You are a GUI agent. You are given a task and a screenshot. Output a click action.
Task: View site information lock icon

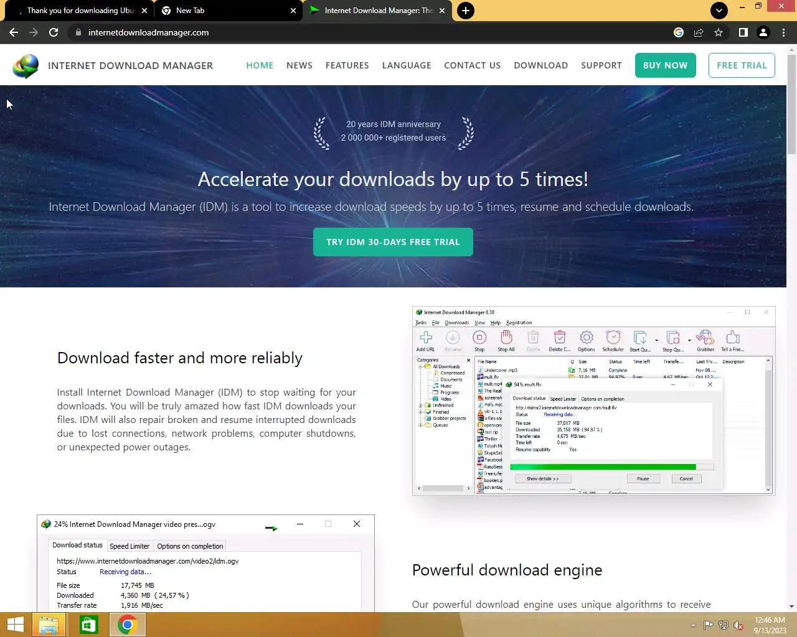(78, 32)
